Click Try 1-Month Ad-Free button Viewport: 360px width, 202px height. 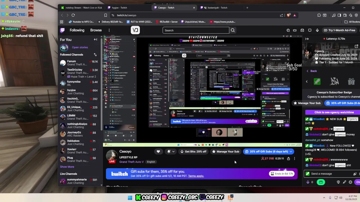click(339, 30)
